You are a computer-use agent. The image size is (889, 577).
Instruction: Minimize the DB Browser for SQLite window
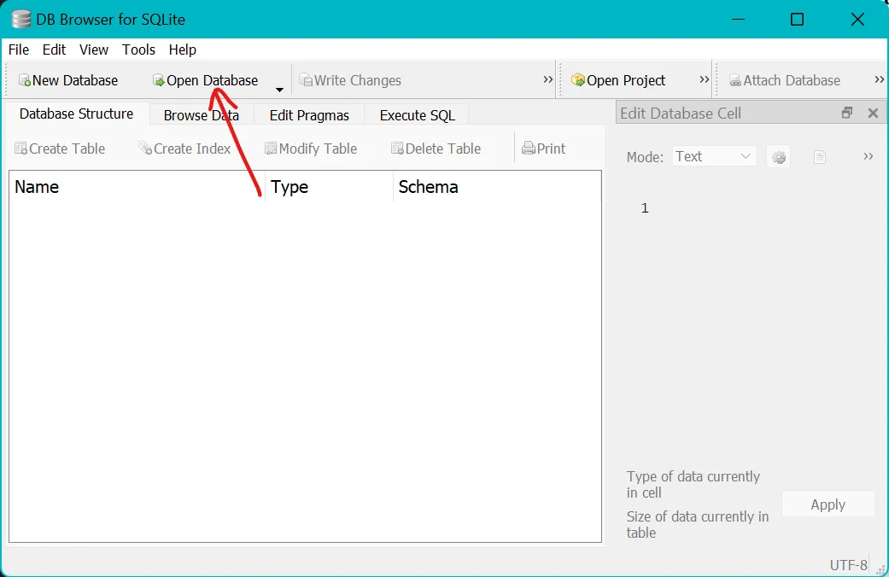pos(738,20)
